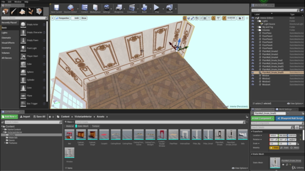Screen dimensions: 305x171
Task: Click Save All in Content Browser
Action: pos(39,116)
